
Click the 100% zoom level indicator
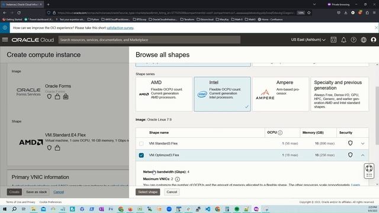(301, 12)
